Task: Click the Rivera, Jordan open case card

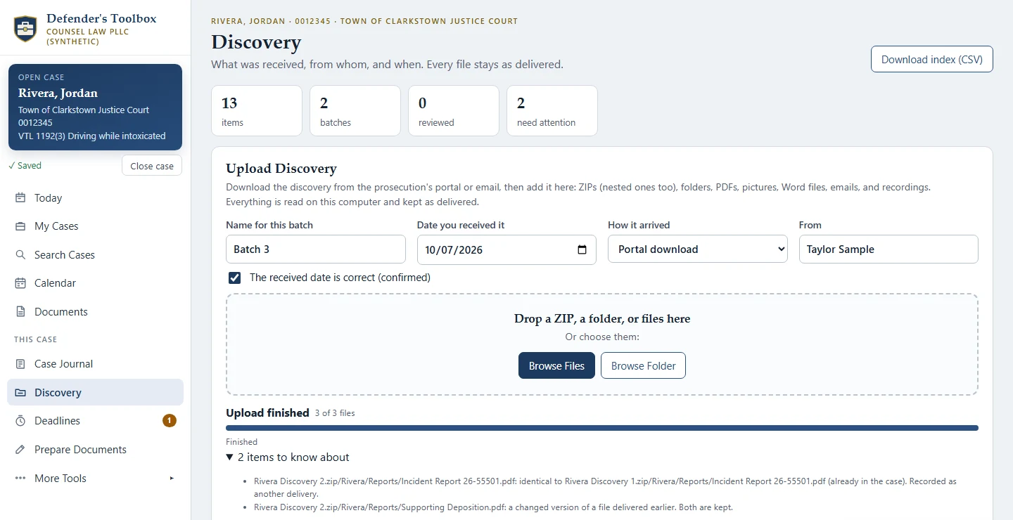Action: (95, 107)
